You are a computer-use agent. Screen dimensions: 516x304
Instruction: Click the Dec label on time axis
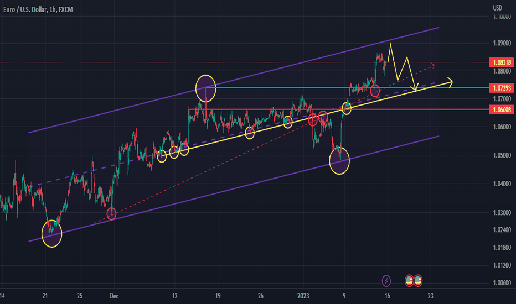114,296
